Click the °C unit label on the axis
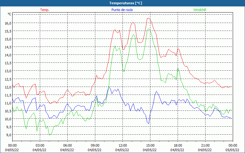 pyautogui.click(x=9, y=14)
